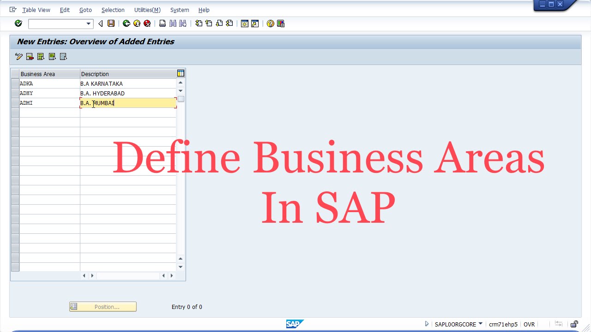591x332 pixels.
Task: Click the red Cancel icon
Action: (147, 24)
